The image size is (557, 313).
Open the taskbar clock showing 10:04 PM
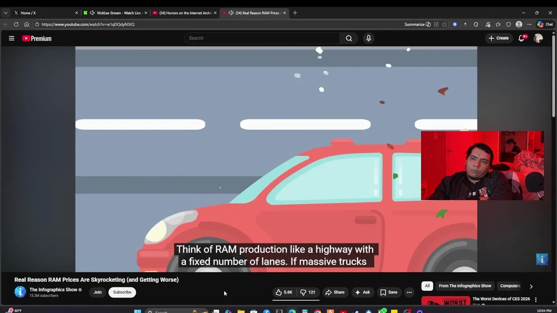pos(544,311)
